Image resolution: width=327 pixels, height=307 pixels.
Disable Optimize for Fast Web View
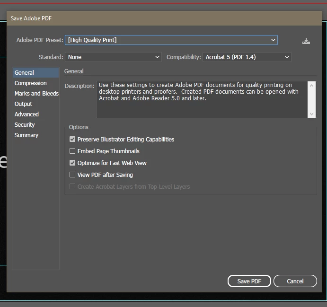coord(72,163)
